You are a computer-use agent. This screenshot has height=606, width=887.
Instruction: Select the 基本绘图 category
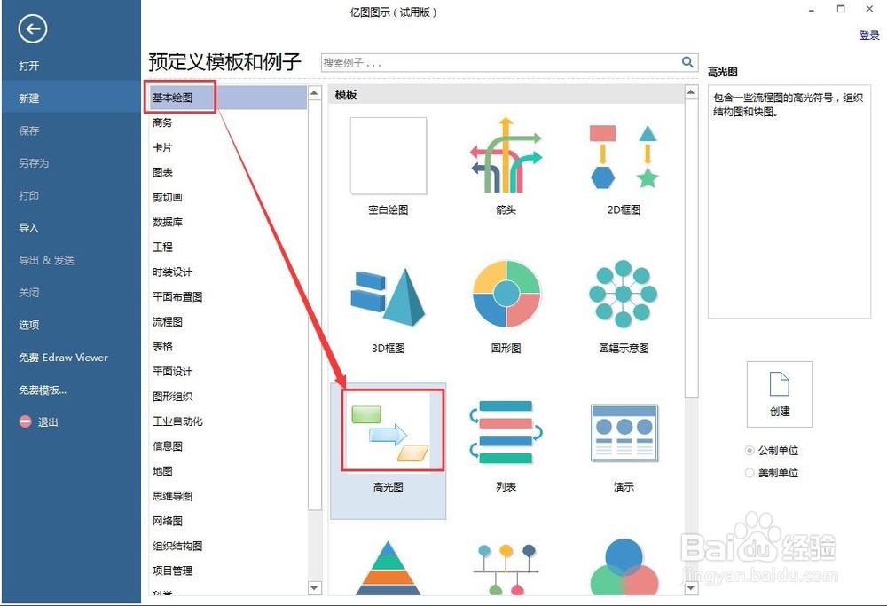point(227,98)
